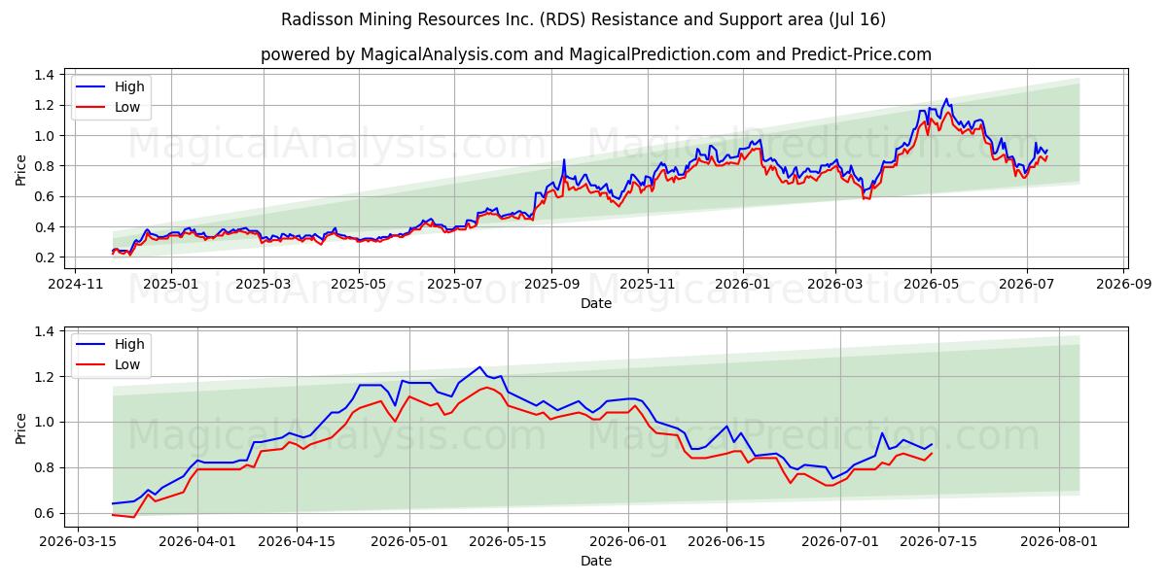Select the date tick 2026-04-15
This screenshot has height=583, width=1167.
(296, 542)
